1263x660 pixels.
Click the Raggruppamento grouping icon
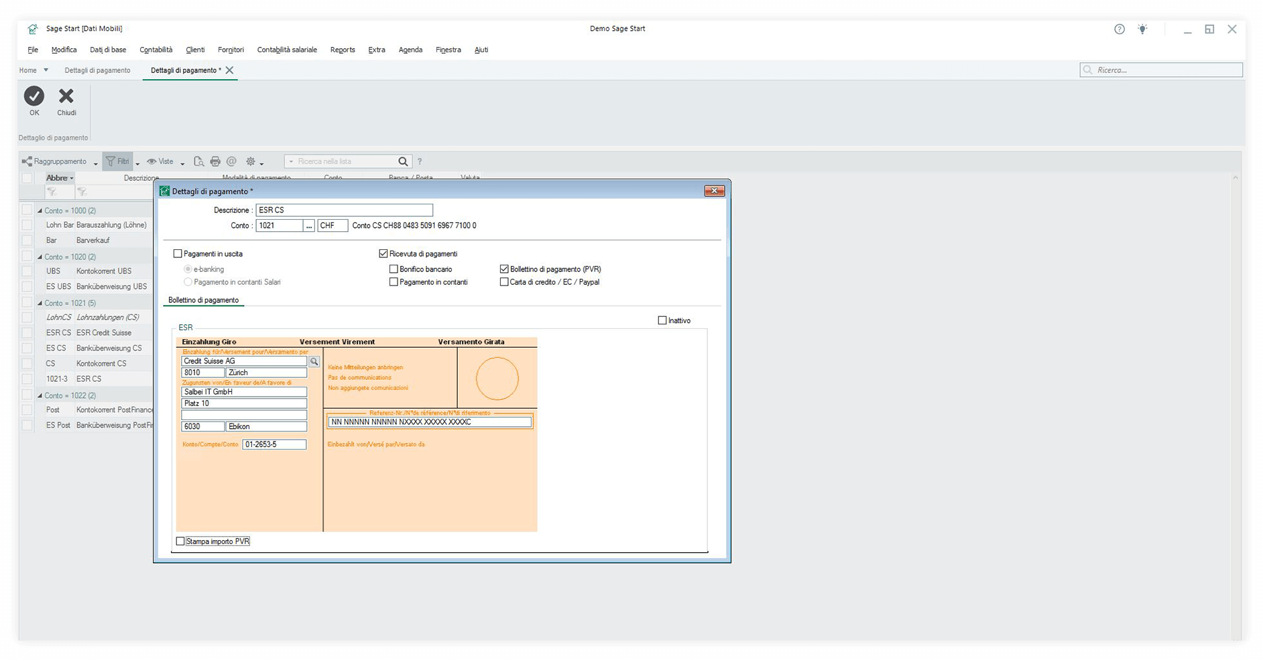click(x=27, y=161)
